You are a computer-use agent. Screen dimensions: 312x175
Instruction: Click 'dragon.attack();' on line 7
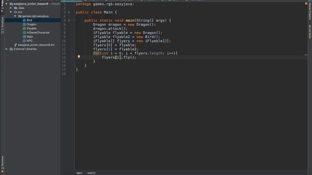pyautogui.click(x=110, y=29)
